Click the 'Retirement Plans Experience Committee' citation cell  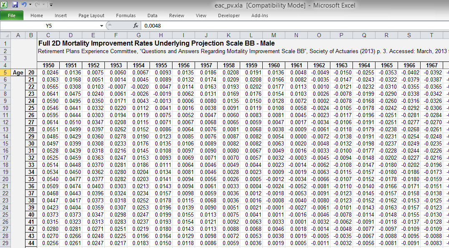point(243,51)
